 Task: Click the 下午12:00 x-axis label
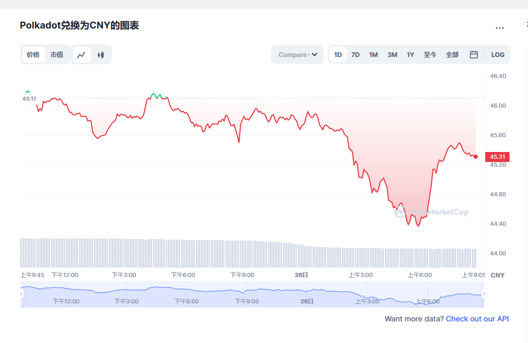click(64, 275)
